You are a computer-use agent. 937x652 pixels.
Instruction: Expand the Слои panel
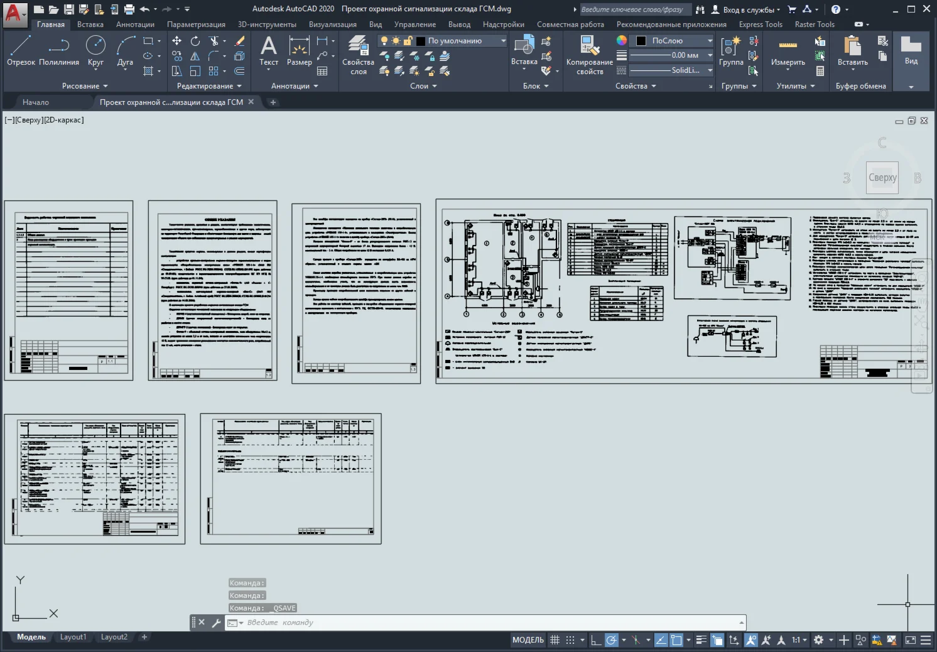tap(423, 86)
